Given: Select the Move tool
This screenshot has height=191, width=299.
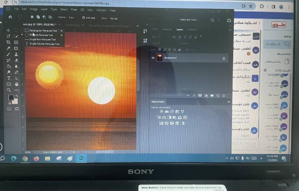Looking at the screenshot, I should pos(8,30).
